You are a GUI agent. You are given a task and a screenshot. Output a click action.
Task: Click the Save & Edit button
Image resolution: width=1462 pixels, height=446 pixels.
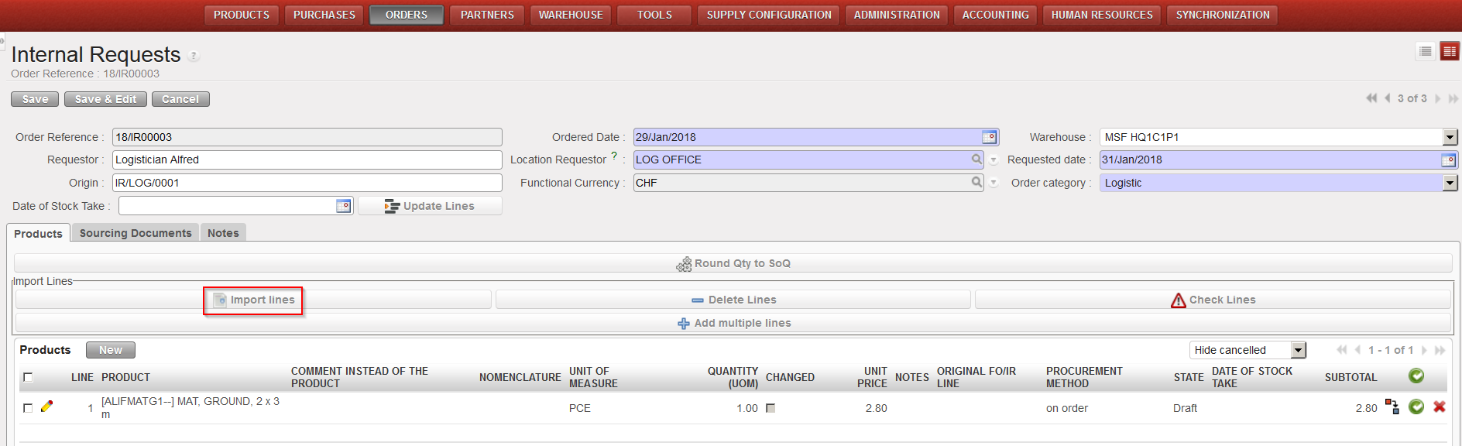[x=105, y=99]
